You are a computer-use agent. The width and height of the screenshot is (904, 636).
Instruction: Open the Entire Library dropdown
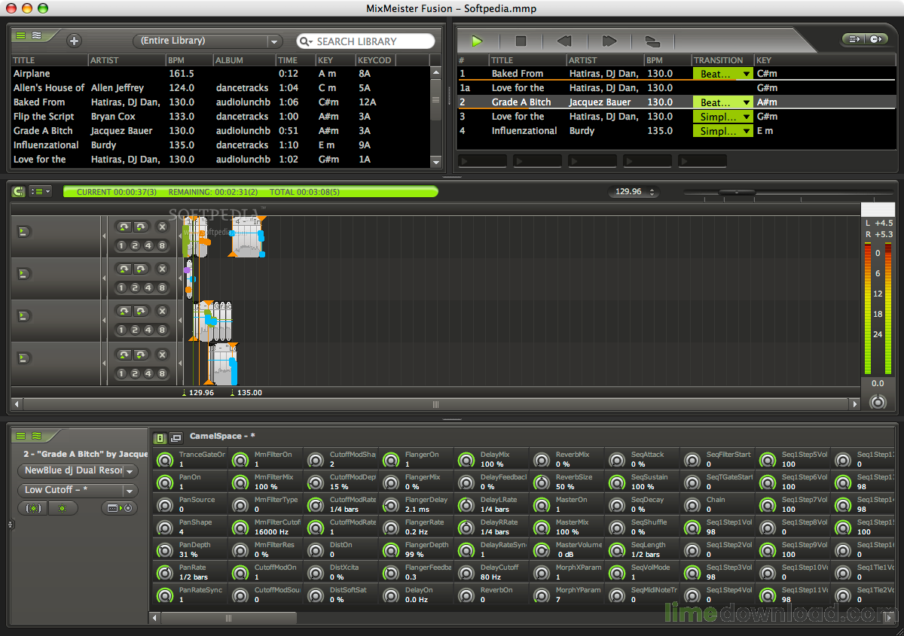[206, 41]
